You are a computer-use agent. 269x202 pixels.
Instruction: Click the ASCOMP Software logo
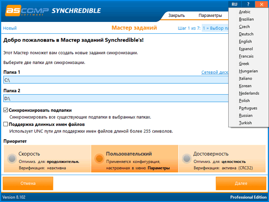coord(27,11)
